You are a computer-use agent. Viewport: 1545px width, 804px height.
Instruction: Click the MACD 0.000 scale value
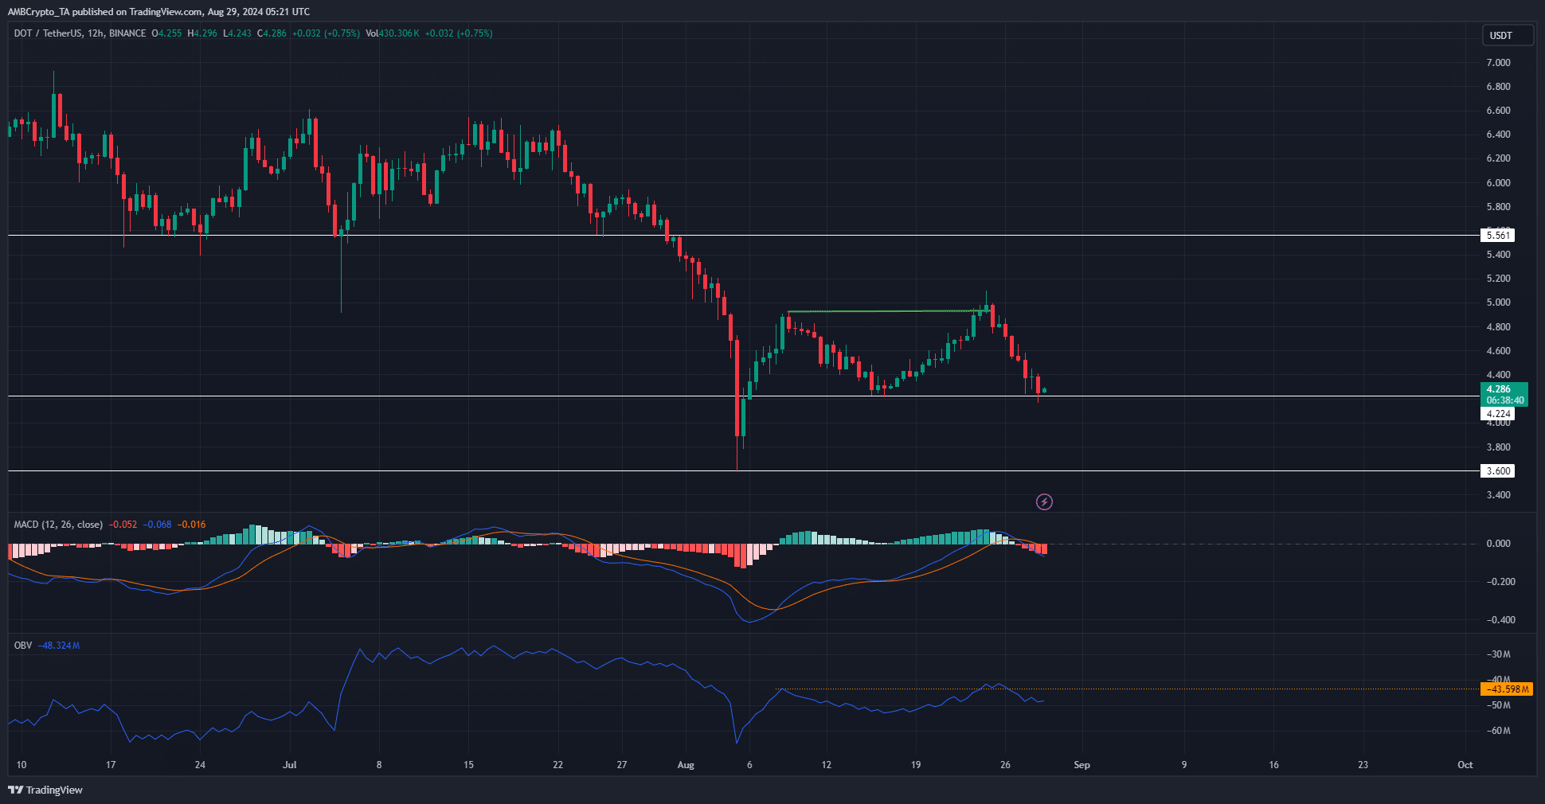pyautogui.click(x=1498, y=544)
